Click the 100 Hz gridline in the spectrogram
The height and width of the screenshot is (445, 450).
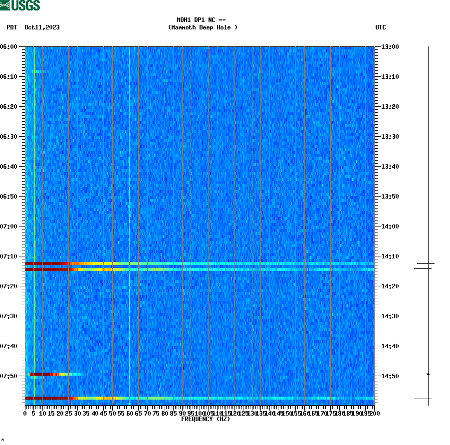pos(201,224)
